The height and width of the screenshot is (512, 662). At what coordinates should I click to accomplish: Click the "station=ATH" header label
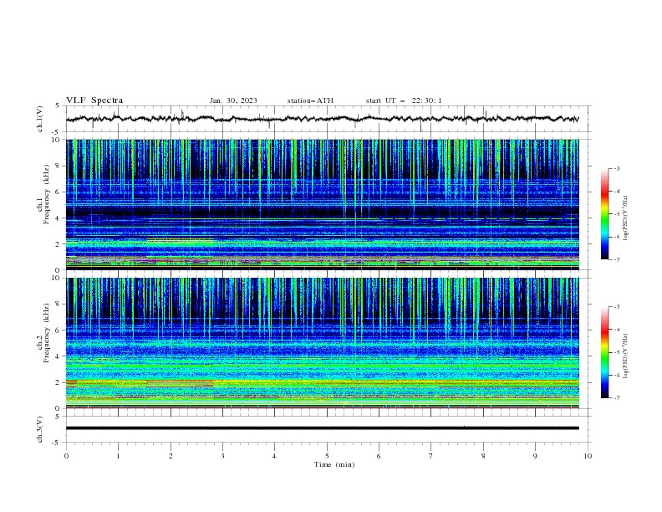point(310,100)
